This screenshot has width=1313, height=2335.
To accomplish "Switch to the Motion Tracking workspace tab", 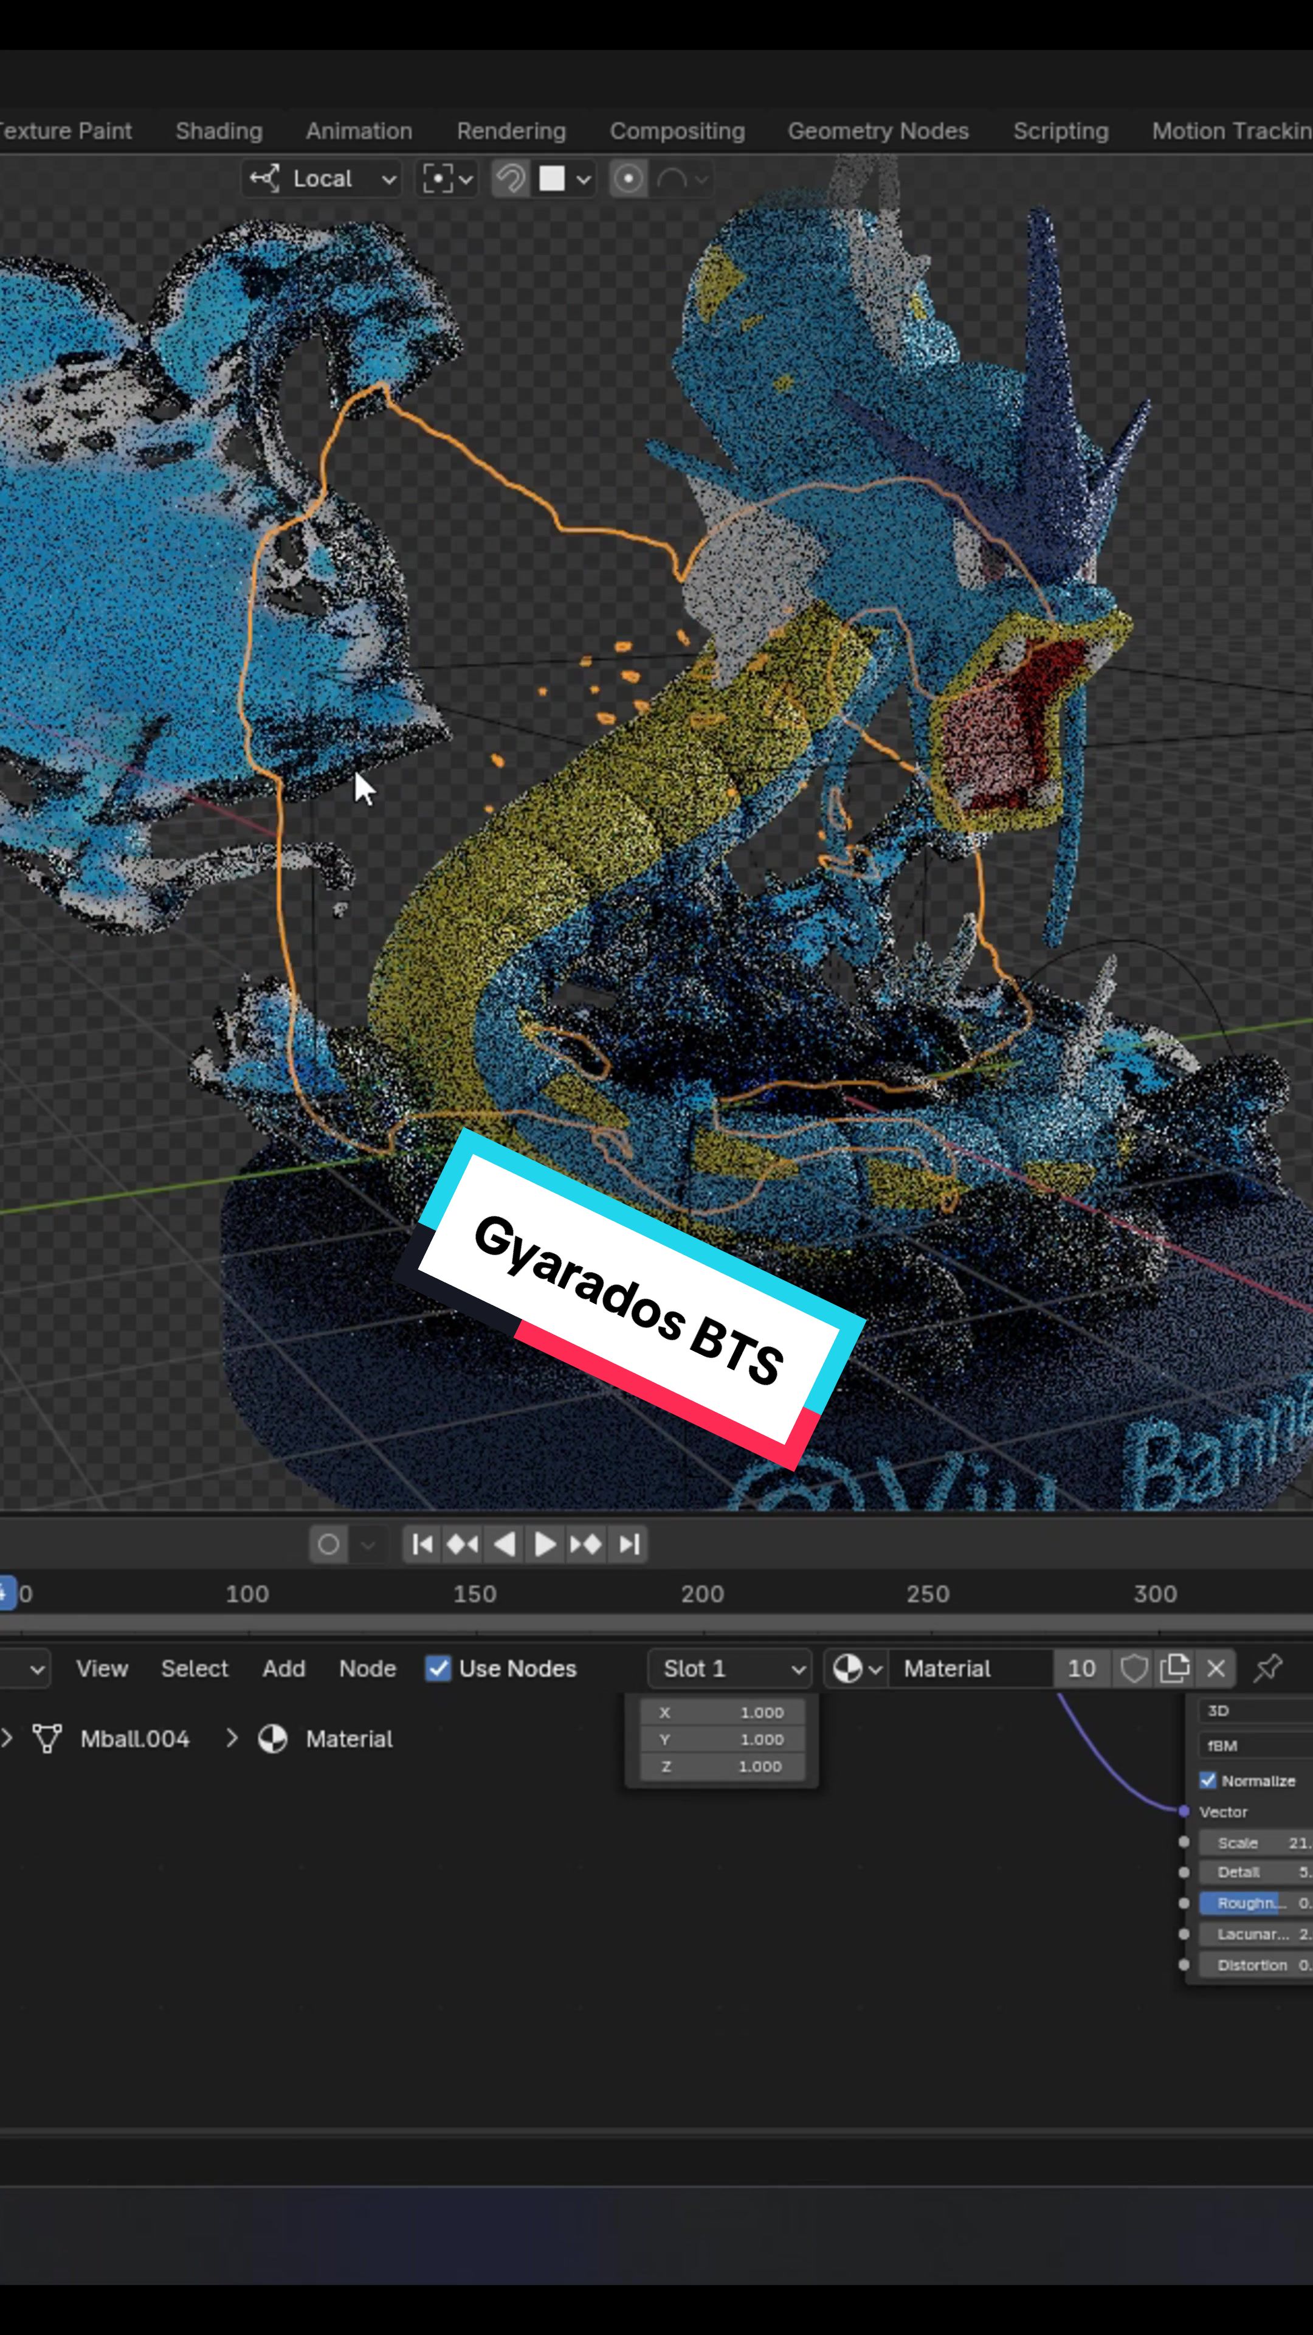I will [x=1232, y=131].
